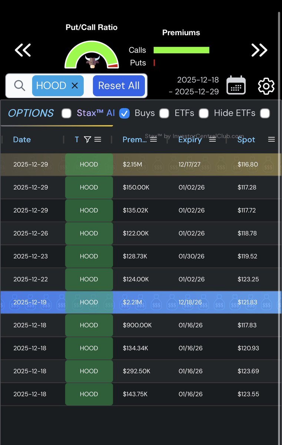
Task: Click the filter funnel icon in T column
Action: (x=87, y=139)
